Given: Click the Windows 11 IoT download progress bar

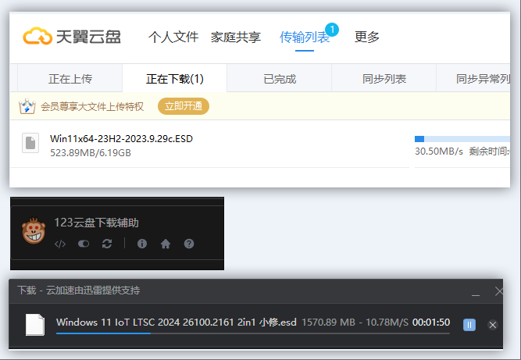Looking at the screenshot, I should pyautogui.click(x=253, y=333).
